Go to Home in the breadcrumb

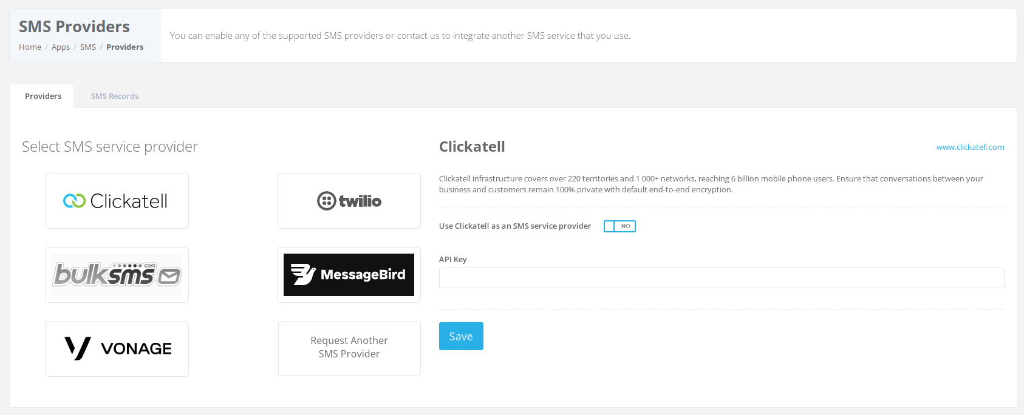click(30, 47)
